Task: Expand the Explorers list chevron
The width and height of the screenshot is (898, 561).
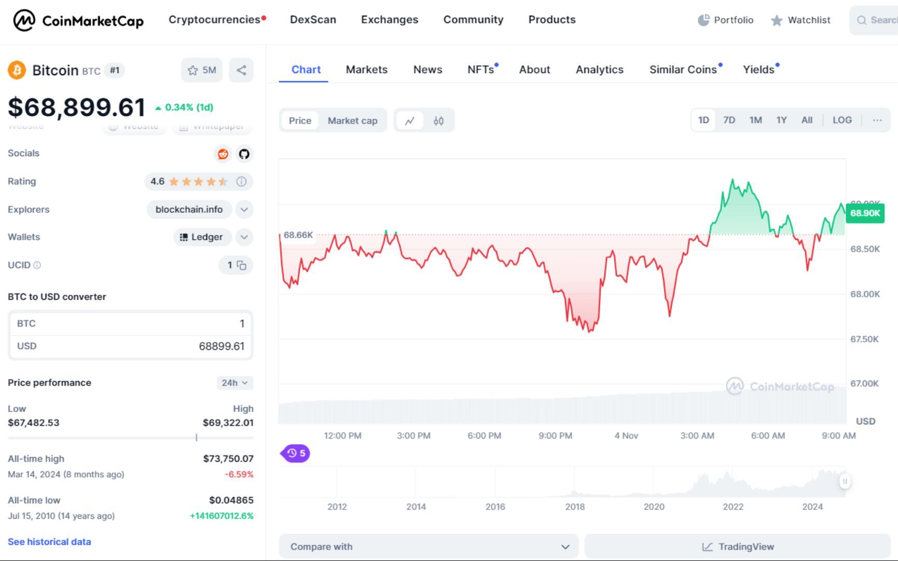Action: coord(244,210)
